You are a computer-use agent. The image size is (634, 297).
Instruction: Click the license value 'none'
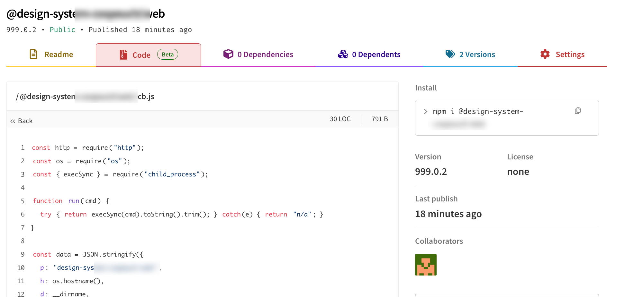click(518, 172)
